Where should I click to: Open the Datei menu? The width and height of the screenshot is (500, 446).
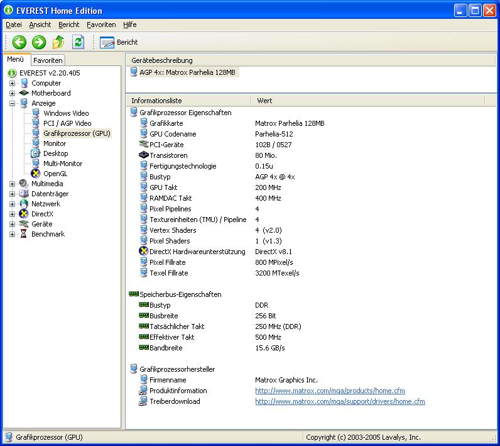coord(14,25)
